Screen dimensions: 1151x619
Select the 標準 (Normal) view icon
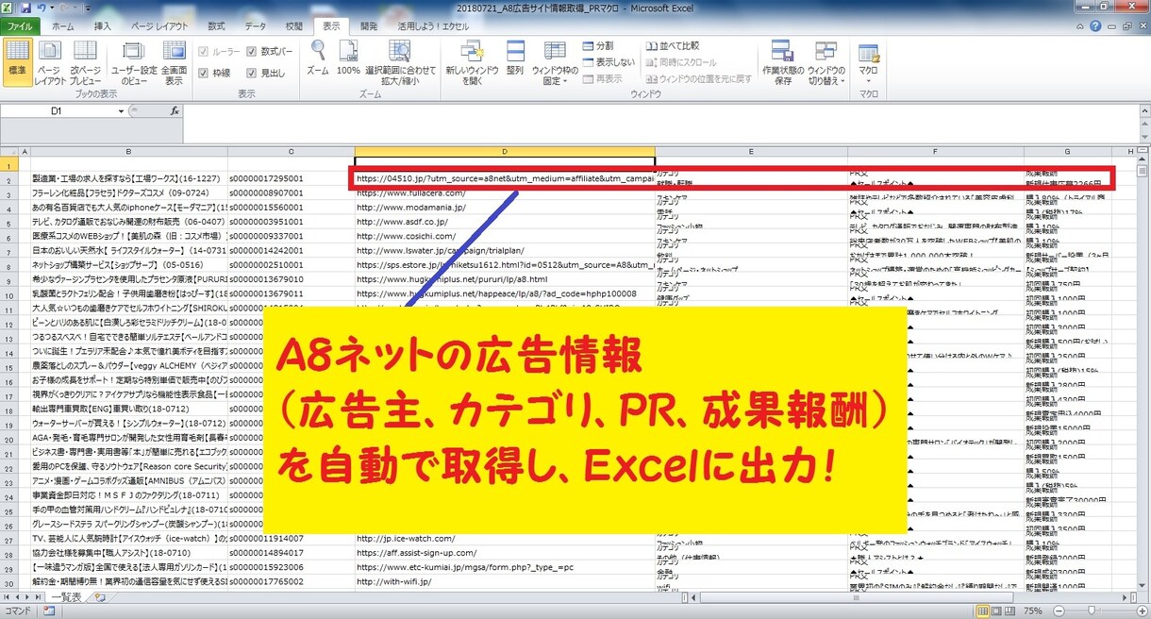[17, 62]
